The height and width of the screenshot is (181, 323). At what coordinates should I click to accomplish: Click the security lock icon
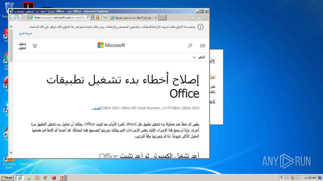coord(97,18)
